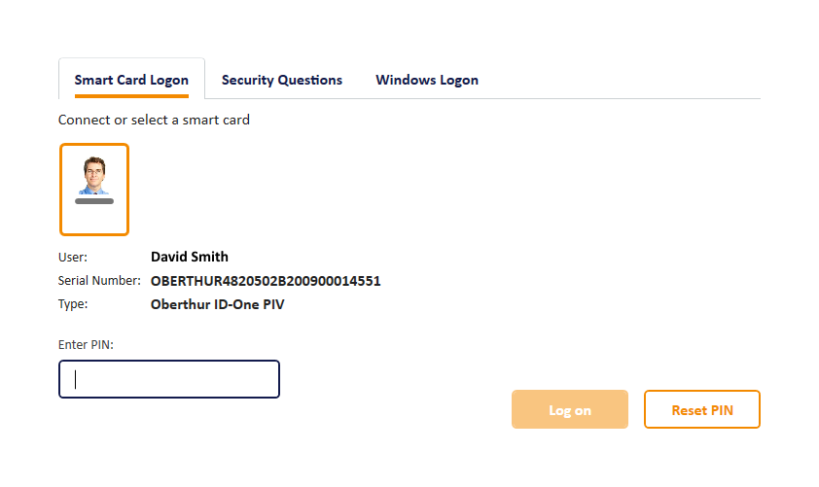Viewport: 819px width, 487px height.
Task: Open the Windows Logon tab
Action: 427,80
